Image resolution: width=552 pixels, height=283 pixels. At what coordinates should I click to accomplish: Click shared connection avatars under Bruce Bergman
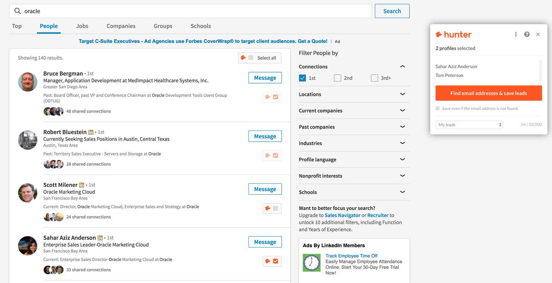click(53, 111)
